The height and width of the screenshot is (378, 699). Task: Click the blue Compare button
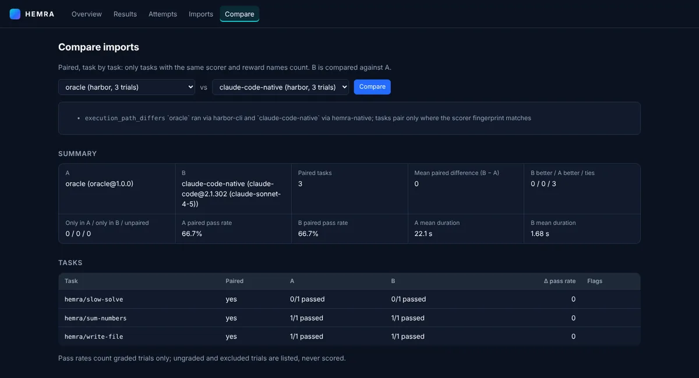click(x=372, y=87)
